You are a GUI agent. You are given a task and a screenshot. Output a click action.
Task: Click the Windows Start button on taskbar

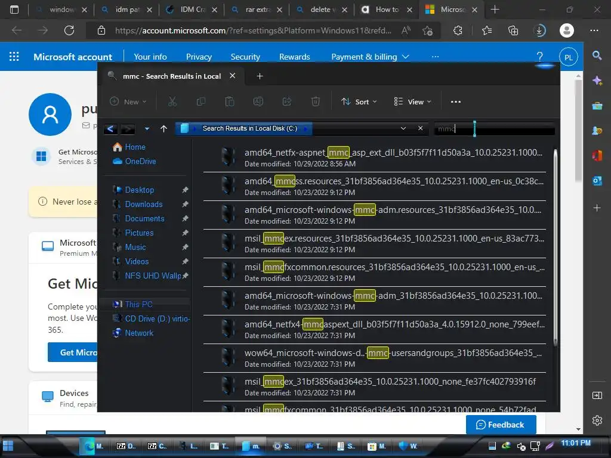pos(8,446)
